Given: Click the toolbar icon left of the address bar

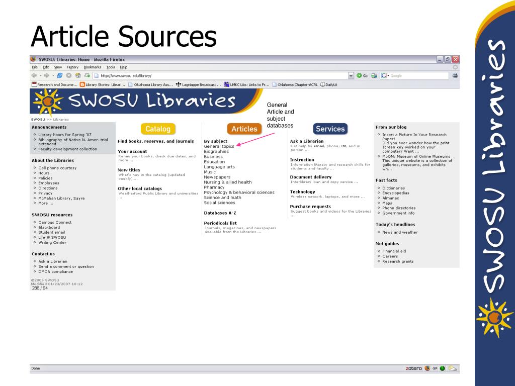Looking at the screenshot, I should click(x=87, y=75).
